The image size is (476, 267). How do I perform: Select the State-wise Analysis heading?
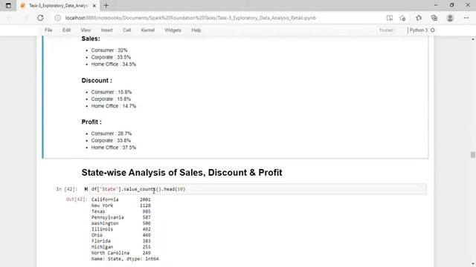click(181, 173)
